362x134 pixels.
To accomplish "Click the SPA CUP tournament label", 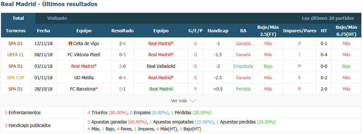I will click(15, 78).
